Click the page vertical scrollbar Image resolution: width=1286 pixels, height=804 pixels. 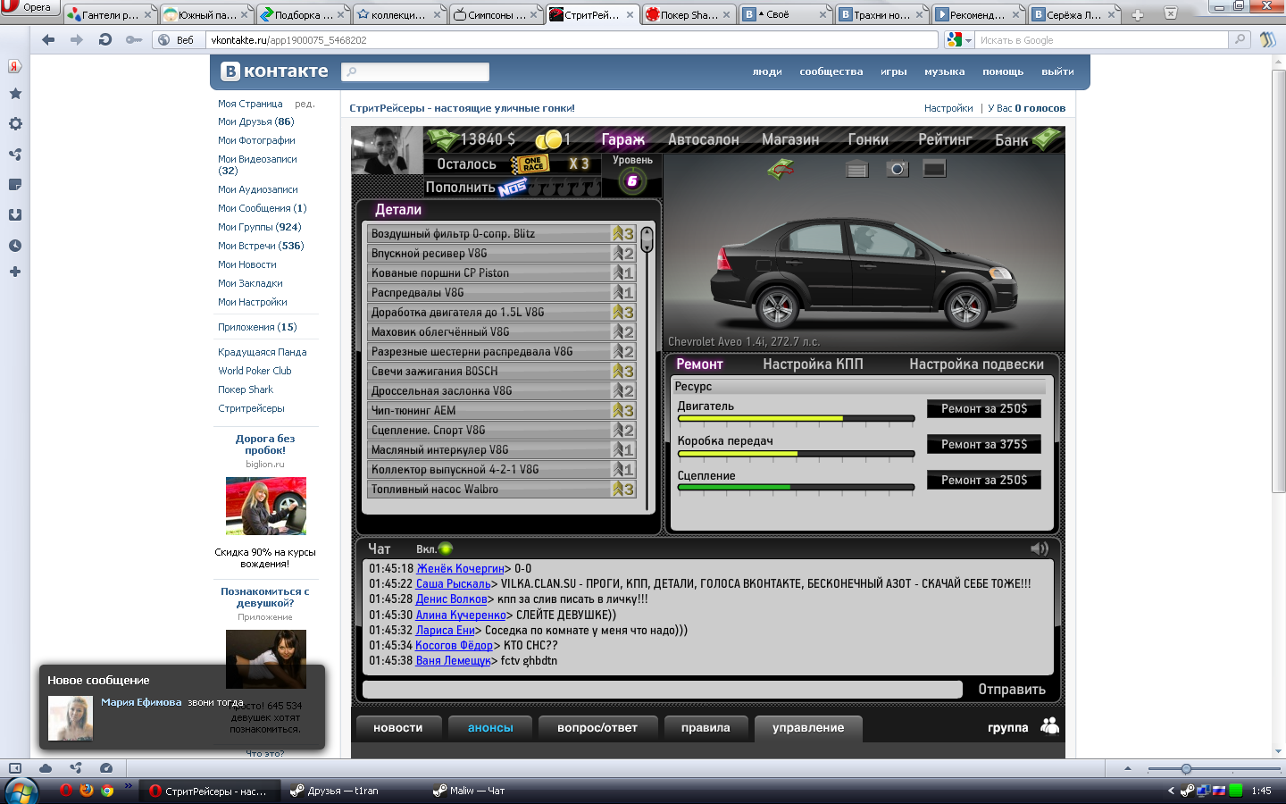[x=1279, y=281]
